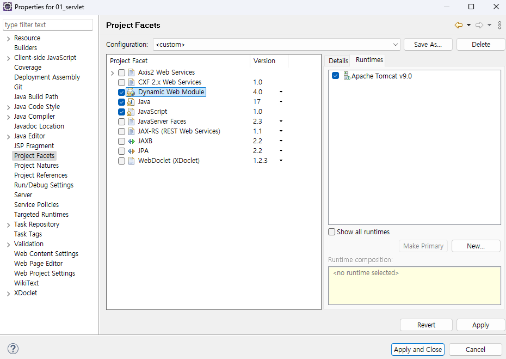Click the Dynamic Web Module facet icon

(x=131, y=92)
